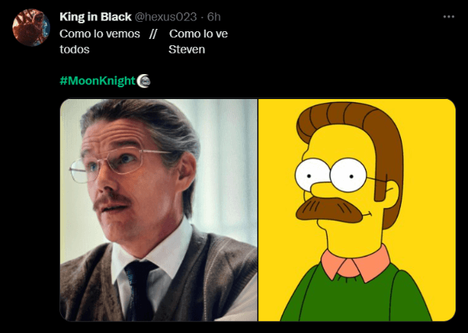This screenshot has height=333, width=468.
Task: Open the left photo of the man with glasses
Action: point(158,210)
